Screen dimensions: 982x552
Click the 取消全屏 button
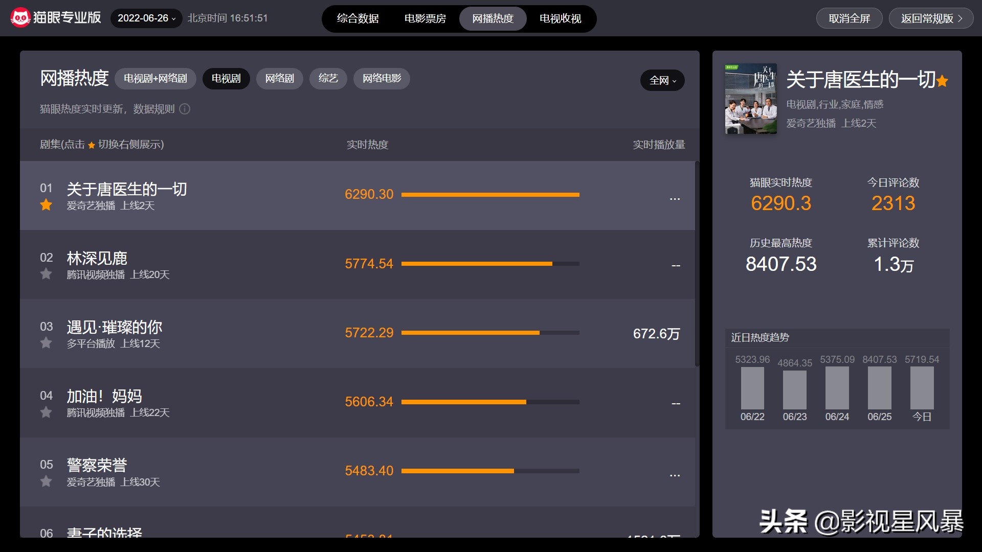point(849,18)
